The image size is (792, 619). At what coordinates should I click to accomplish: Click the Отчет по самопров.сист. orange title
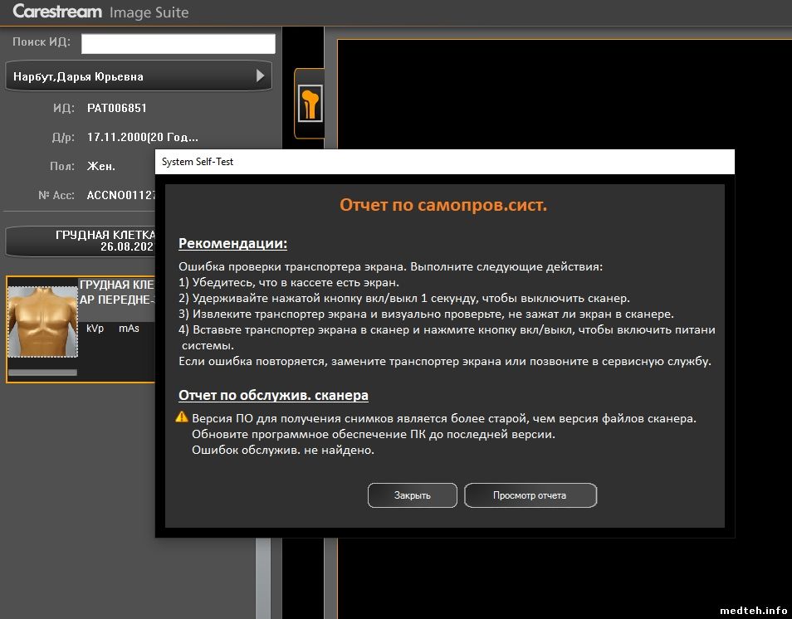coord(443,205)
